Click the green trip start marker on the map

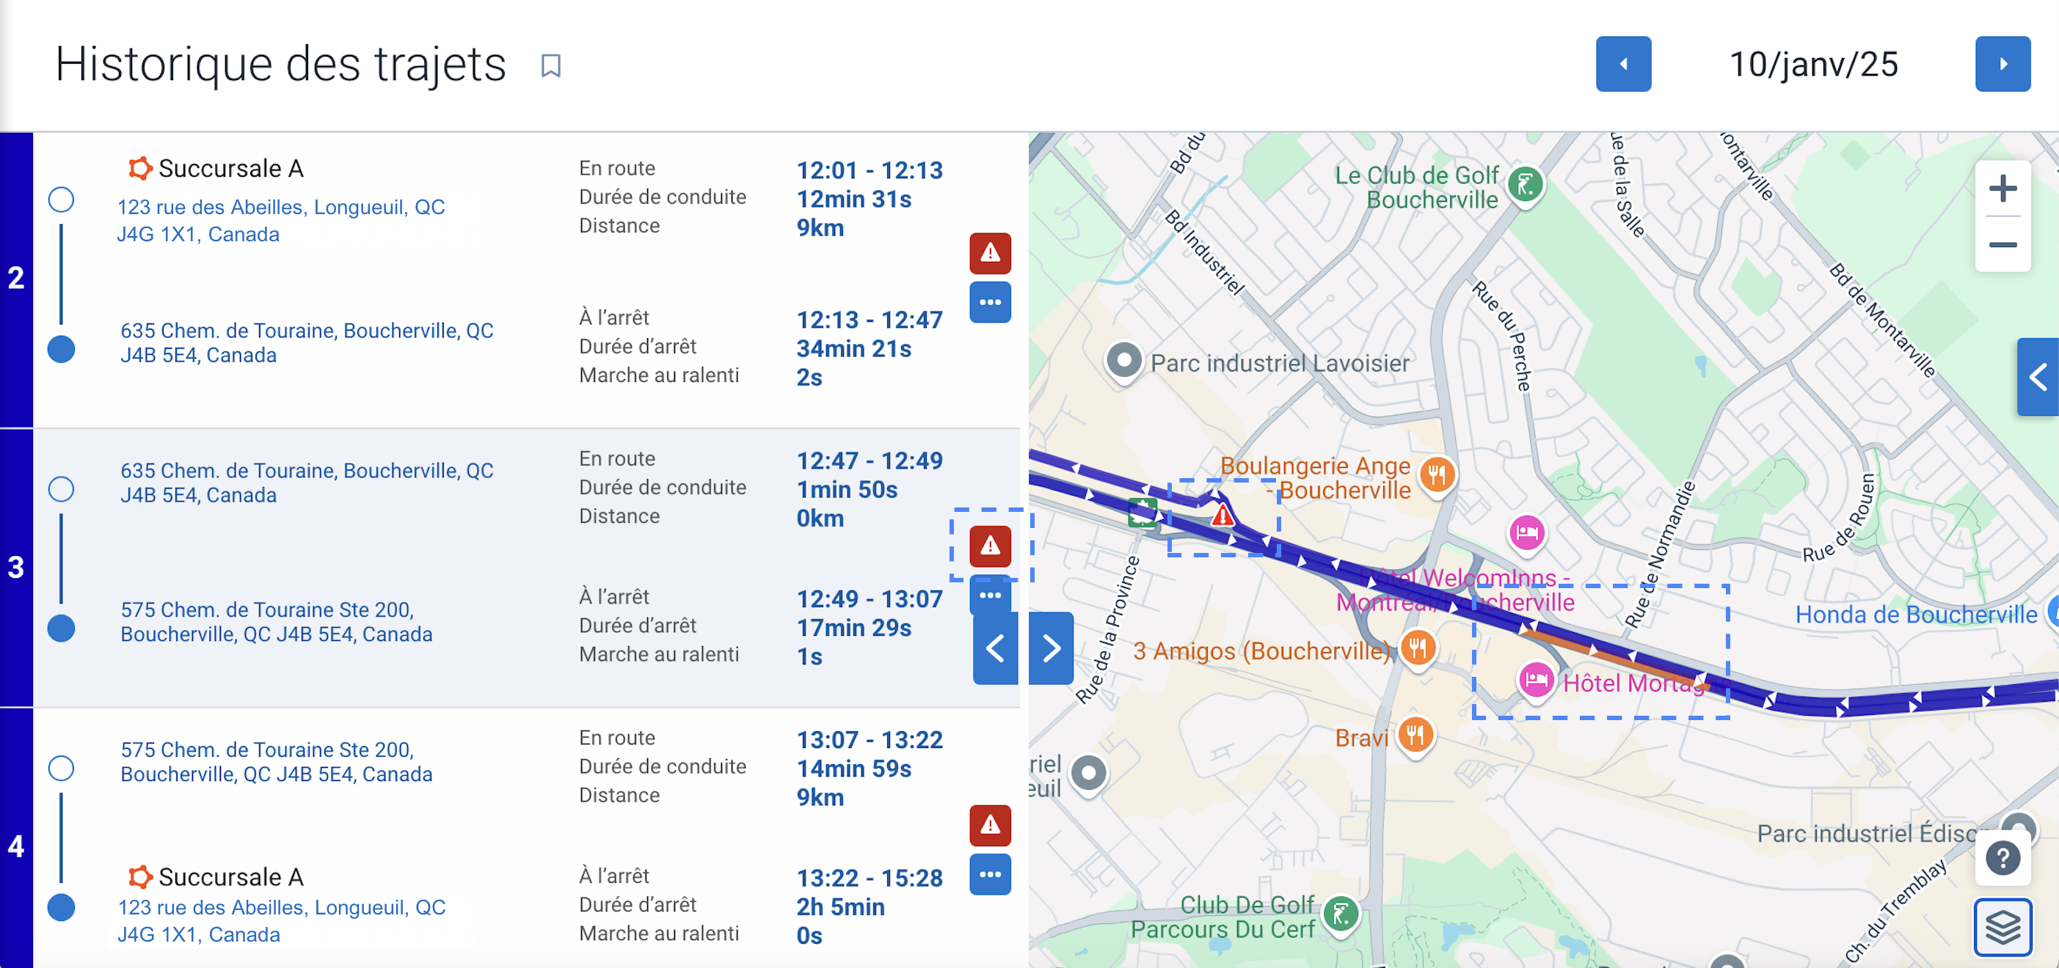(1143, 511)
